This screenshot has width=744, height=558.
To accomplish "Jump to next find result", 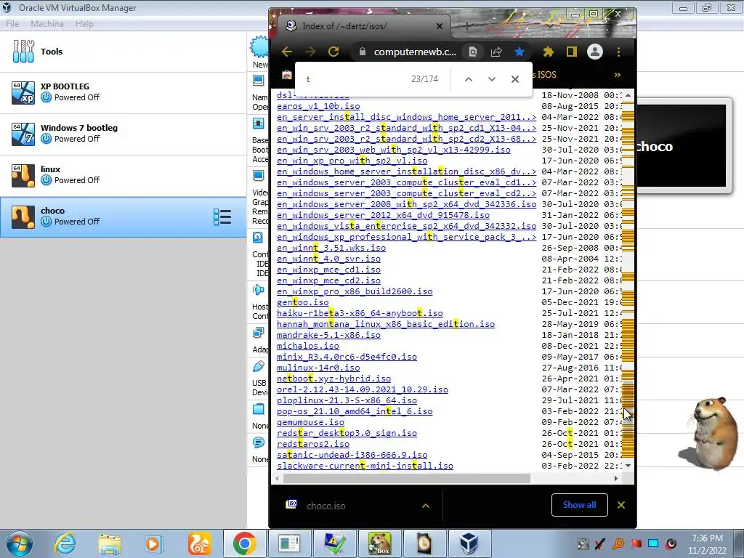I will [492, 79].
